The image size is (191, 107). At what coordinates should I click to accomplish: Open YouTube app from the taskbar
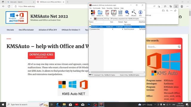tap(77, 104)
